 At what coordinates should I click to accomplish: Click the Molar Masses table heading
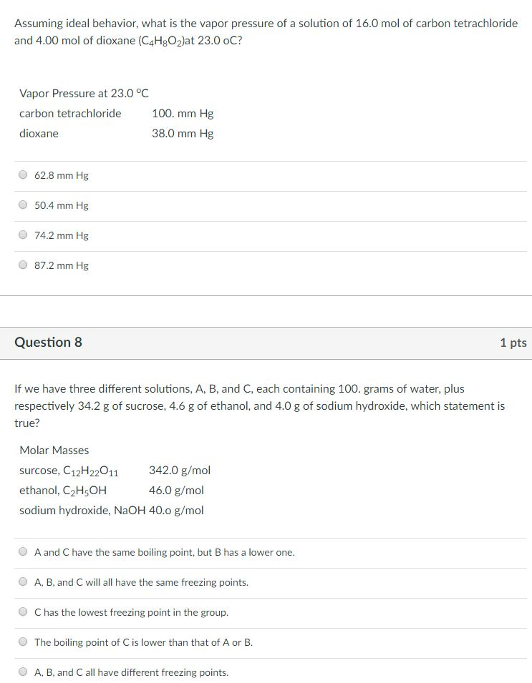[54, 450]
